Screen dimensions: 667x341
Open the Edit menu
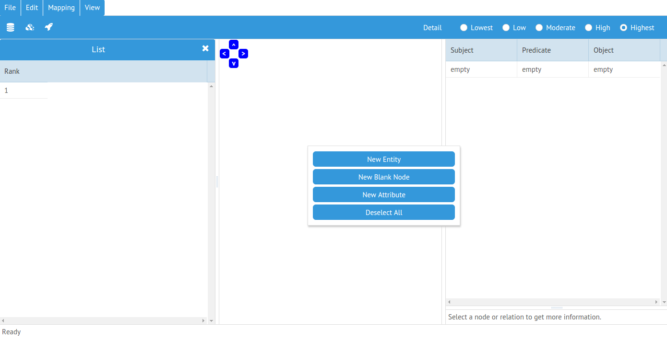tap(32, 8)
